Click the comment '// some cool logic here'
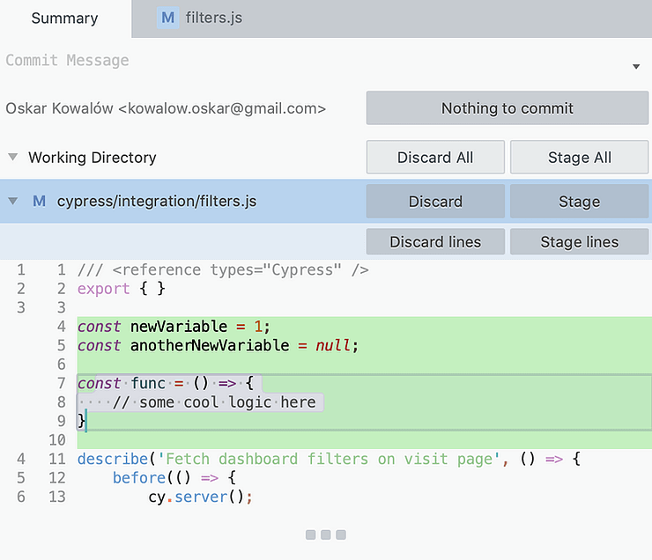 (214, 402)
